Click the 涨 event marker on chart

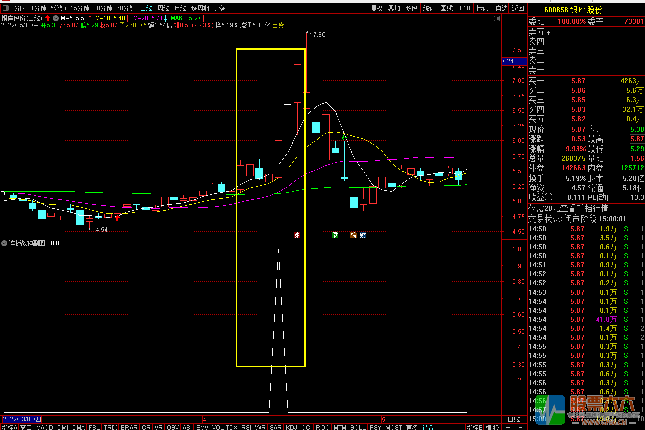tap(297, 235)
